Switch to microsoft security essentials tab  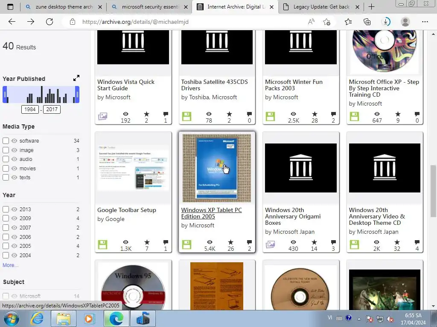pyautogui.click(x=150, y=7)
